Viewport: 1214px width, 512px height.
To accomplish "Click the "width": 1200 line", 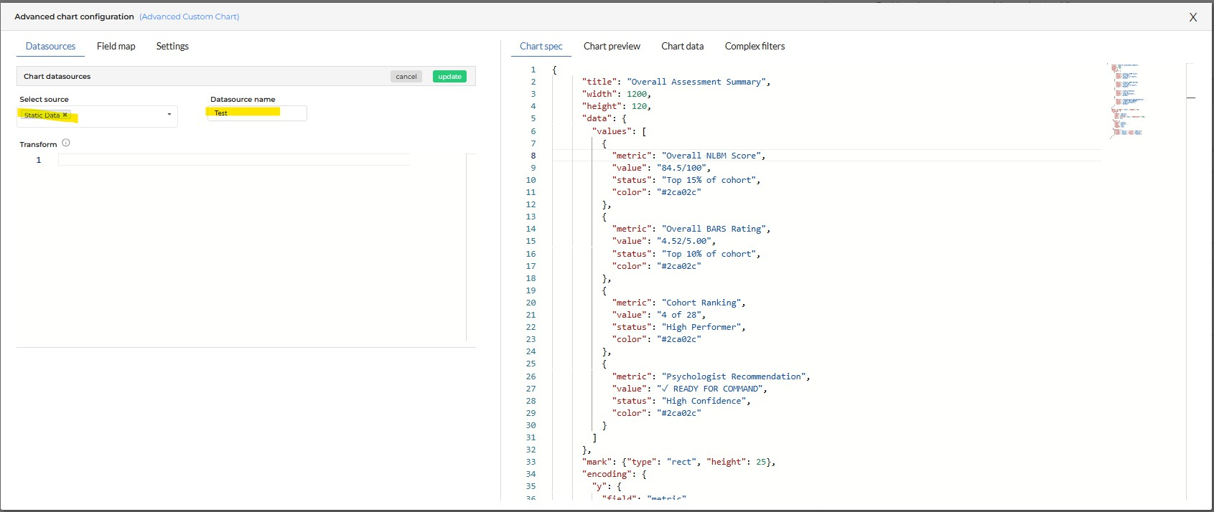I will pos(617,94).
